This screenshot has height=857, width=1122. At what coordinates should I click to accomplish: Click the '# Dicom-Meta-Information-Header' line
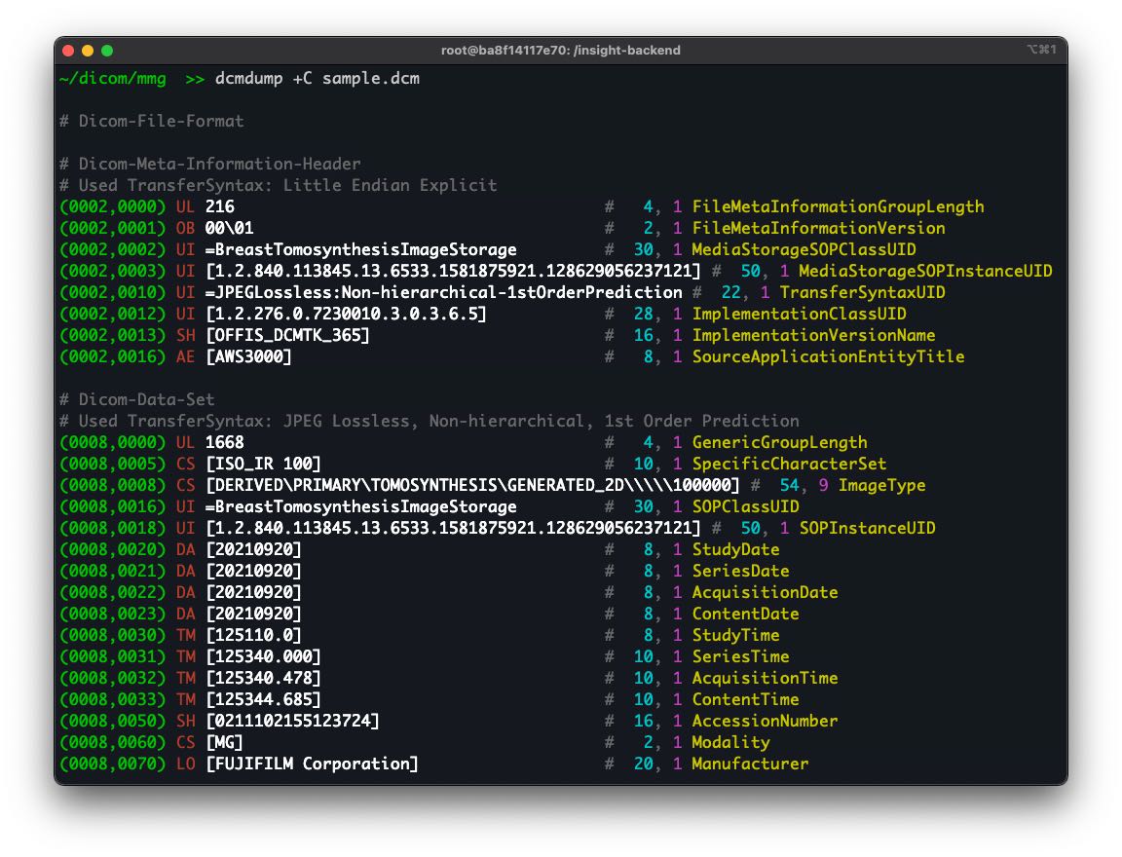[x=210, y=164]
